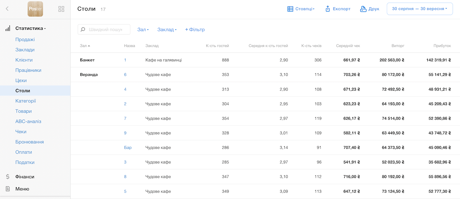Click the Друк printer icon
Viewport: 460px width, 199px height.
pyautogui.click(x=363, y=9)
